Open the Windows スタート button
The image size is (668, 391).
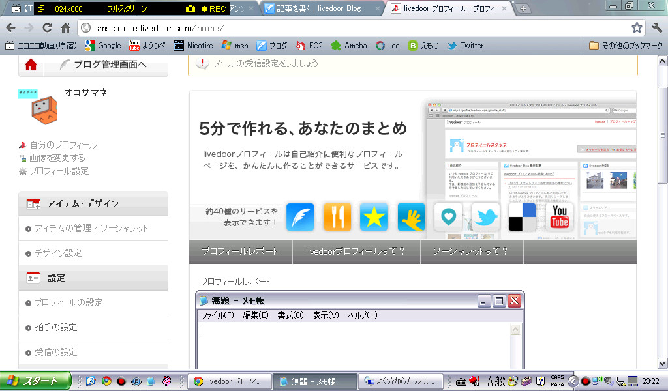pyautogui.click(x=35, y=381)
